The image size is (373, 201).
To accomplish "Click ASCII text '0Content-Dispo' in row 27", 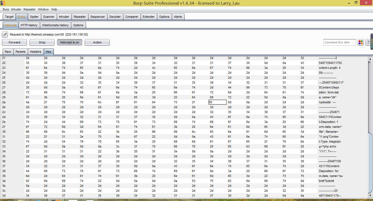I will [329, 87].
